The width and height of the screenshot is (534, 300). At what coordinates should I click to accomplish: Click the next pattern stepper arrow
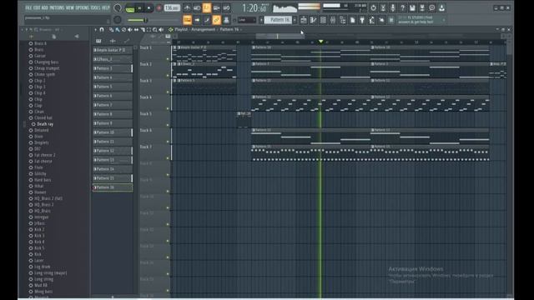pyautogui.click(x=295, y=20)
